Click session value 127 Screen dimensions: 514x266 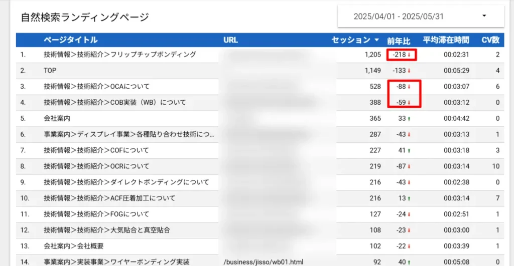pyautogui.click(x=375, y=214)
